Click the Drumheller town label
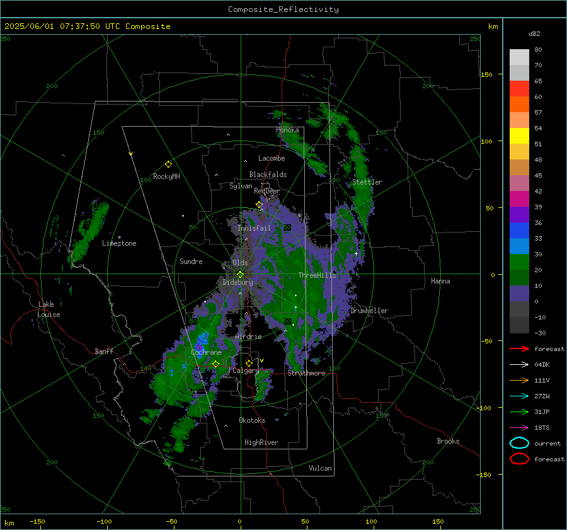 click(369, 311)
